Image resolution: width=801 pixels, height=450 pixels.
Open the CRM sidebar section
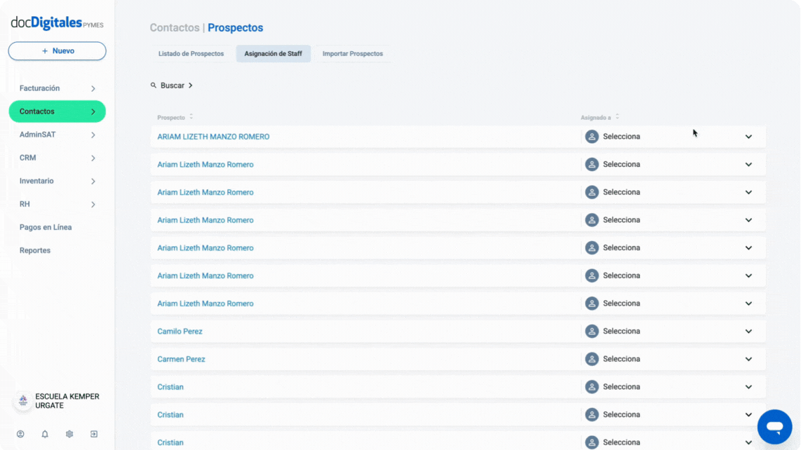coord(58,158)
